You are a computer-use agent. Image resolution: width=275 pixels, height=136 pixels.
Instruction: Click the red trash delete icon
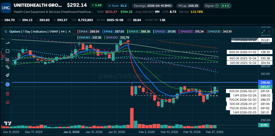click(x=8, y=94)
